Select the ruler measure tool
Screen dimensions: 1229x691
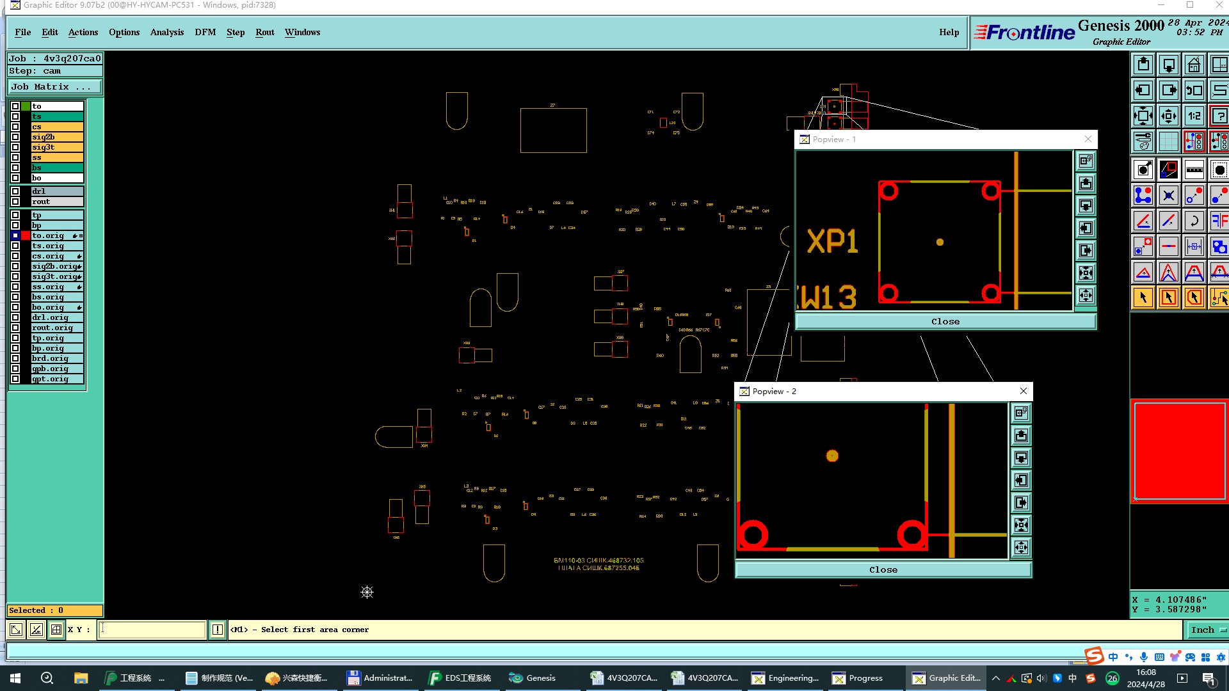click(x=1194, y=170)
